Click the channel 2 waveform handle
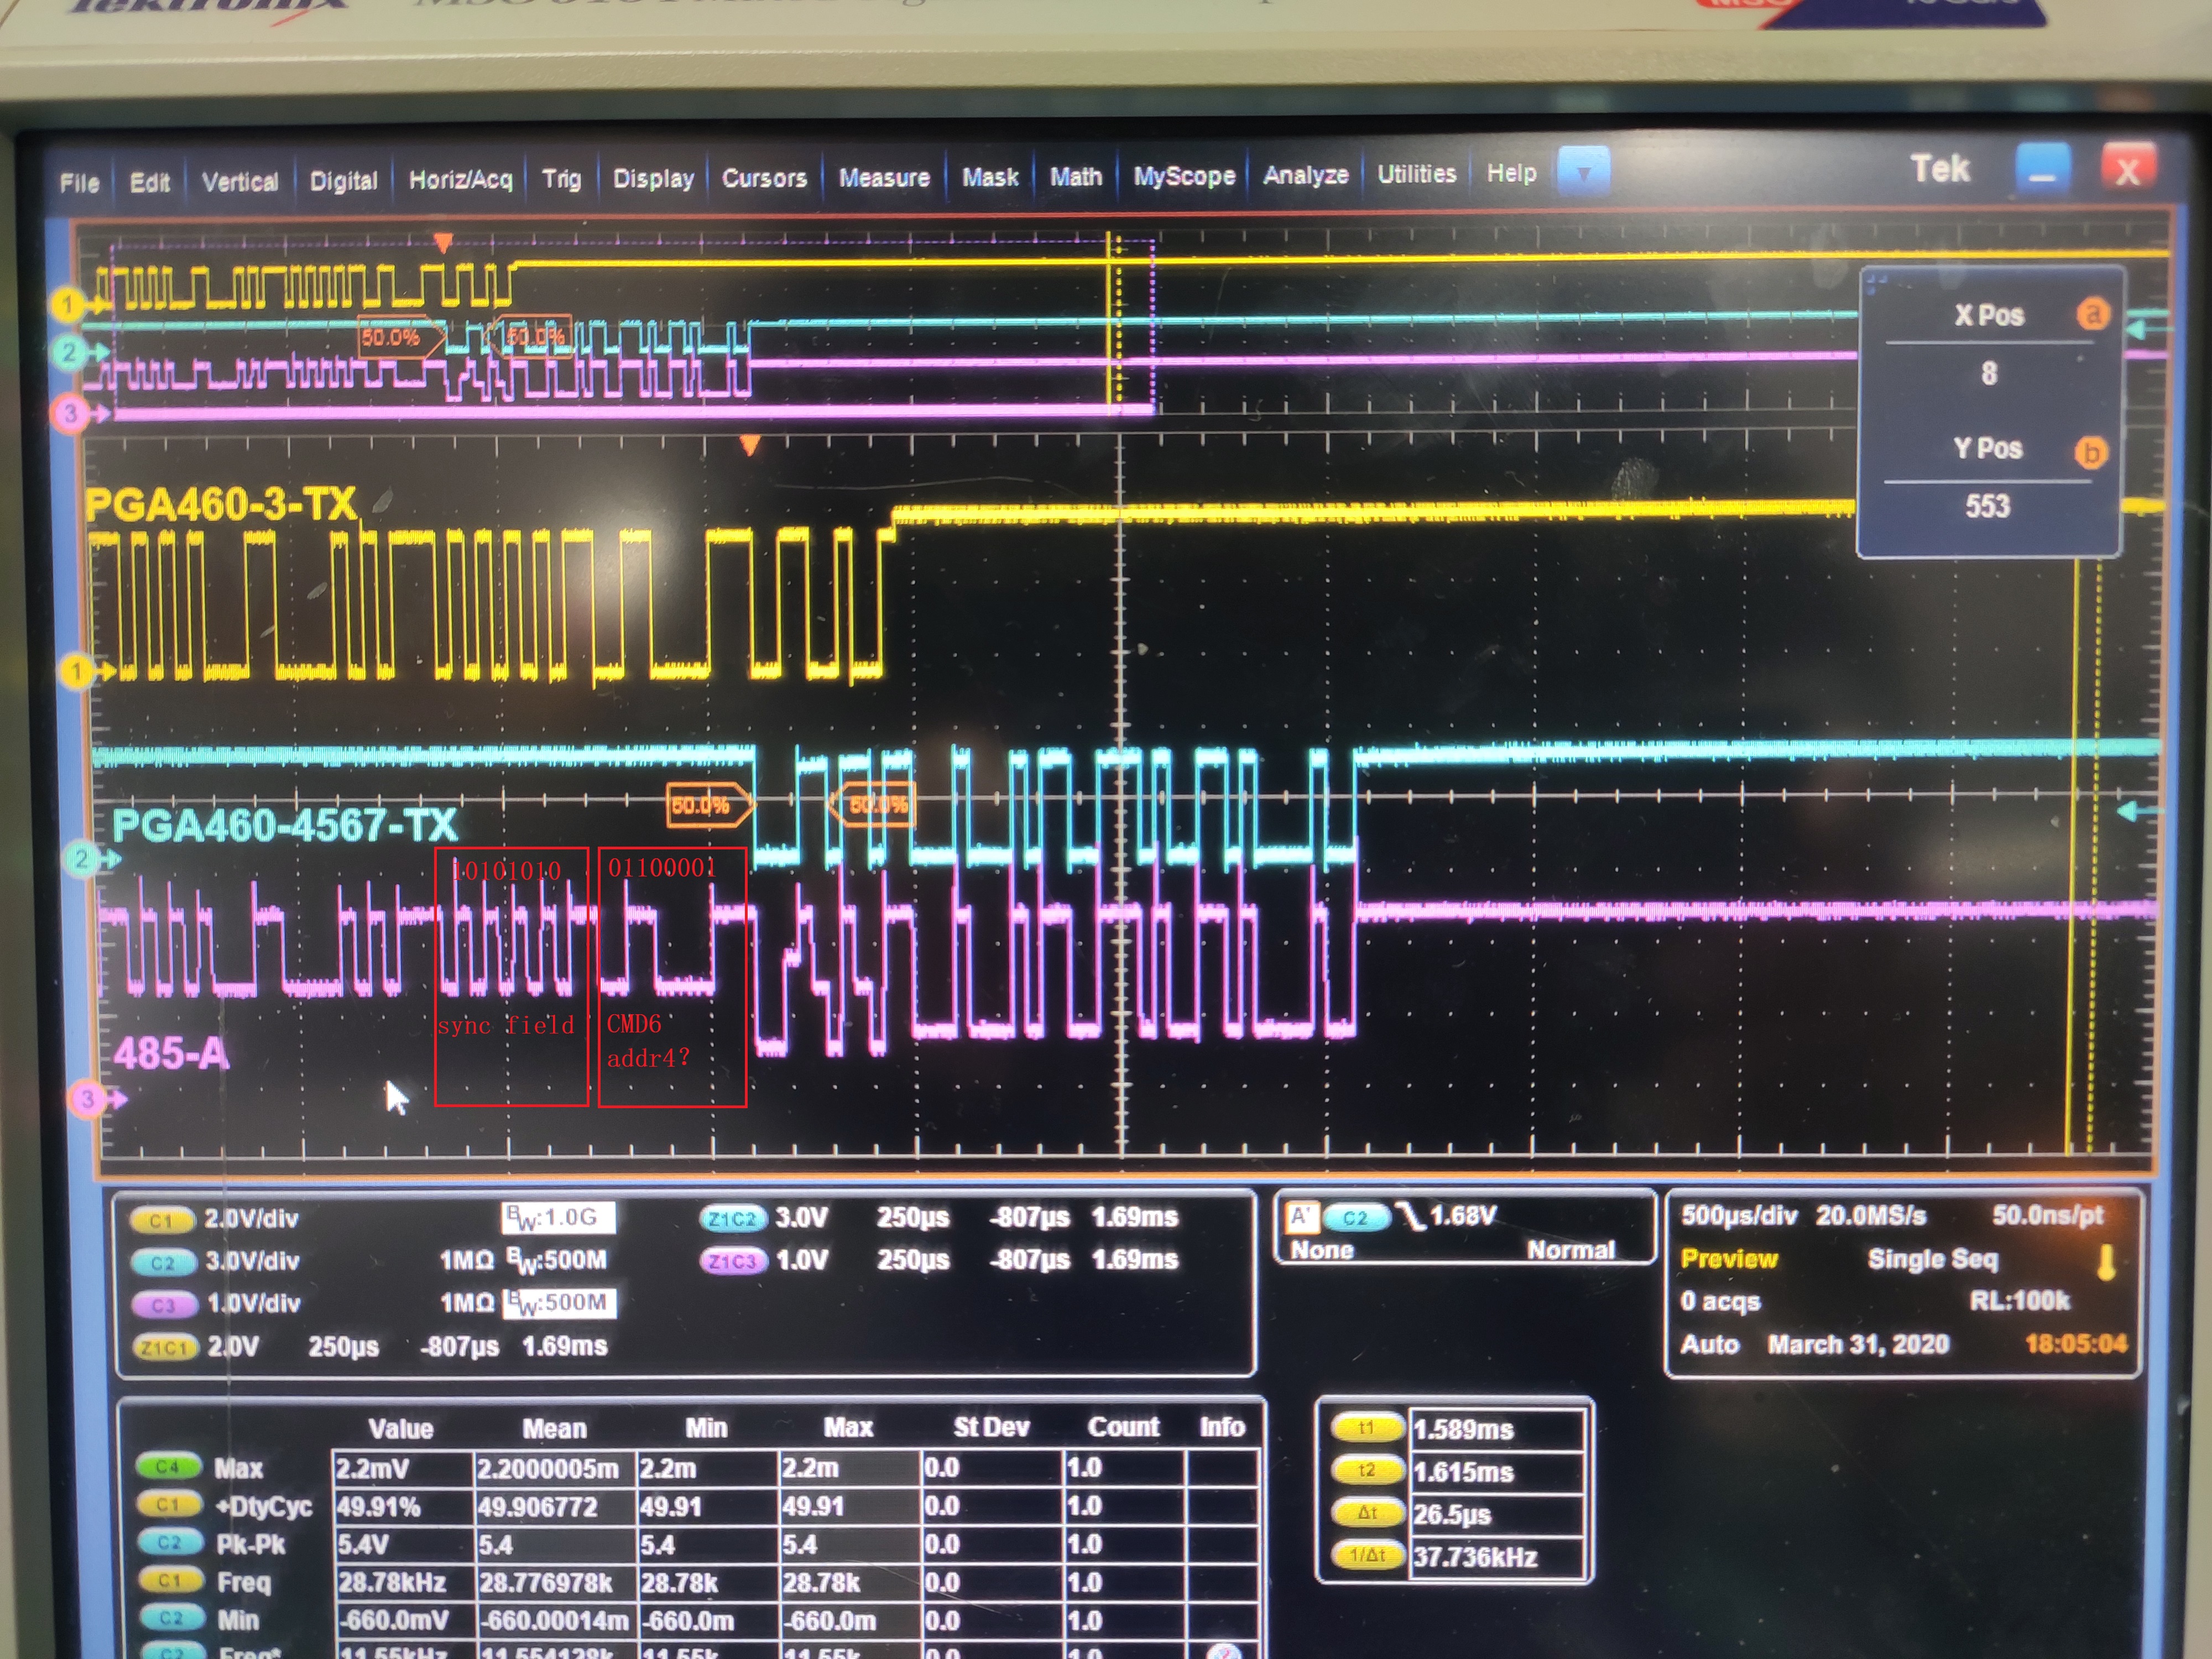The width and height of the screenshot is (2212, 1659). (82, 858)
